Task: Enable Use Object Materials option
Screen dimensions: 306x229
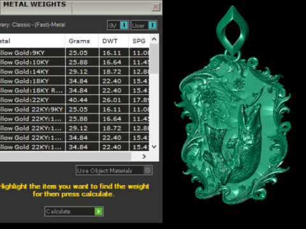Action: [x=114, y=170]
